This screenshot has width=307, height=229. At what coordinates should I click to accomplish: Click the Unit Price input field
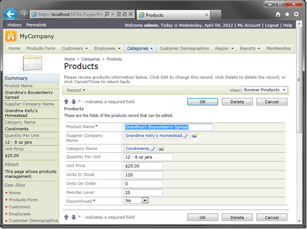(x=143, y=166)
